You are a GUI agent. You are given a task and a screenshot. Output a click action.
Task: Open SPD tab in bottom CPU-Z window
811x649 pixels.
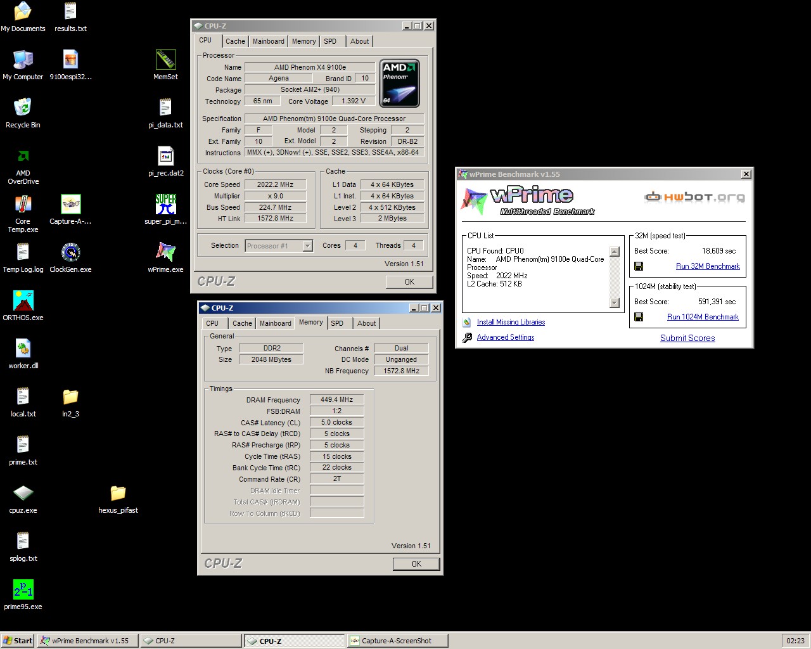337,323
